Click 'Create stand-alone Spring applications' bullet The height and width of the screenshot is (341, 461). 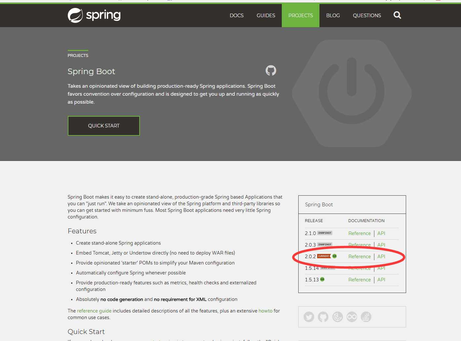click(x=118, y=243)
